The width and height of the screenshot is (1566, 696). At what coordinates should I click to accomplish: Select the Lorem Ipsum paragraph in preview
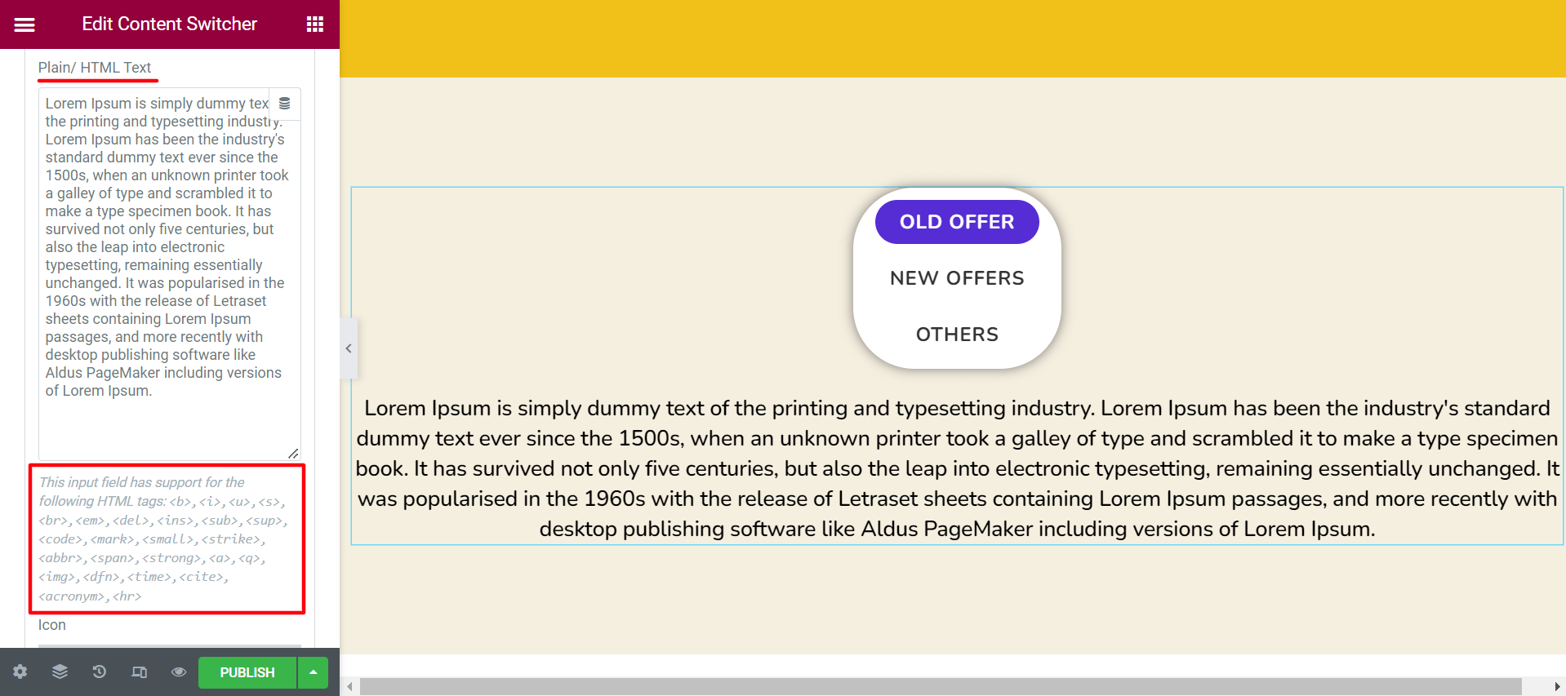click(x=957, y=468)
